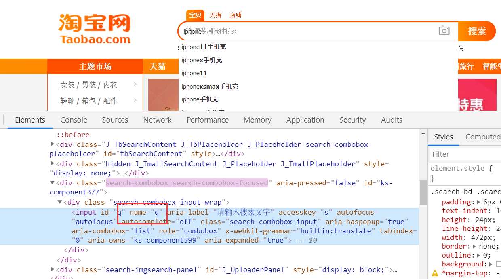Select the ::before pseudo-element row

pos(73,135)
